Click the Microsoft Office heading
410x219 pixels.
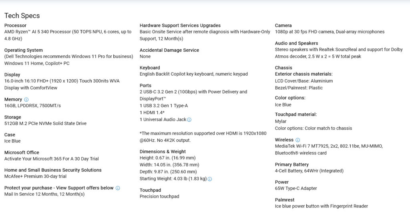[x=22, y=153]
